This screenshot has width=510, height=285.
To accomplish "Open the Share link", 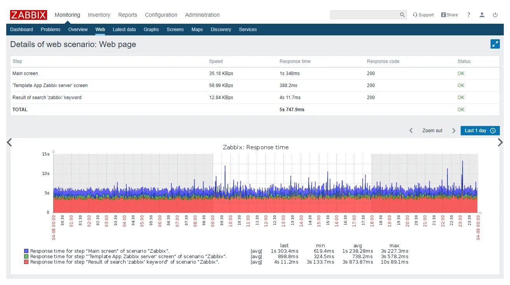I will pyautogui.click(x=449, y=15).
